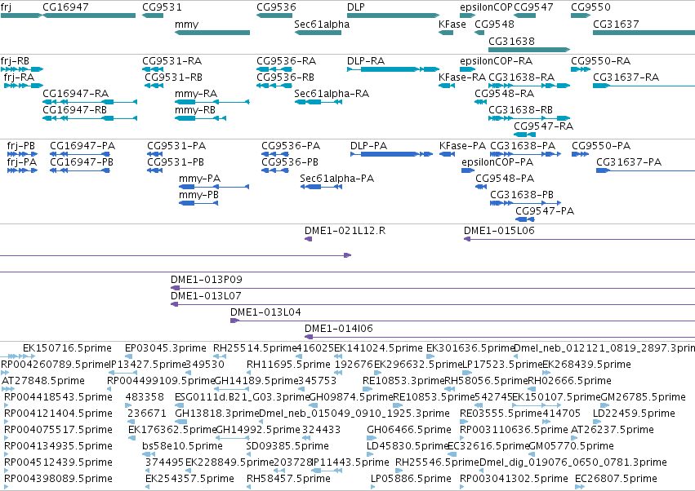Click the LD45830.5prime EST label
The image size is (695, 491).
click(x=408, y=446)
